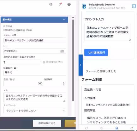The width and height of the screenshot is (137, 131).
Task: Open the calendar picker in 日付 field
Action: point(62,51)
